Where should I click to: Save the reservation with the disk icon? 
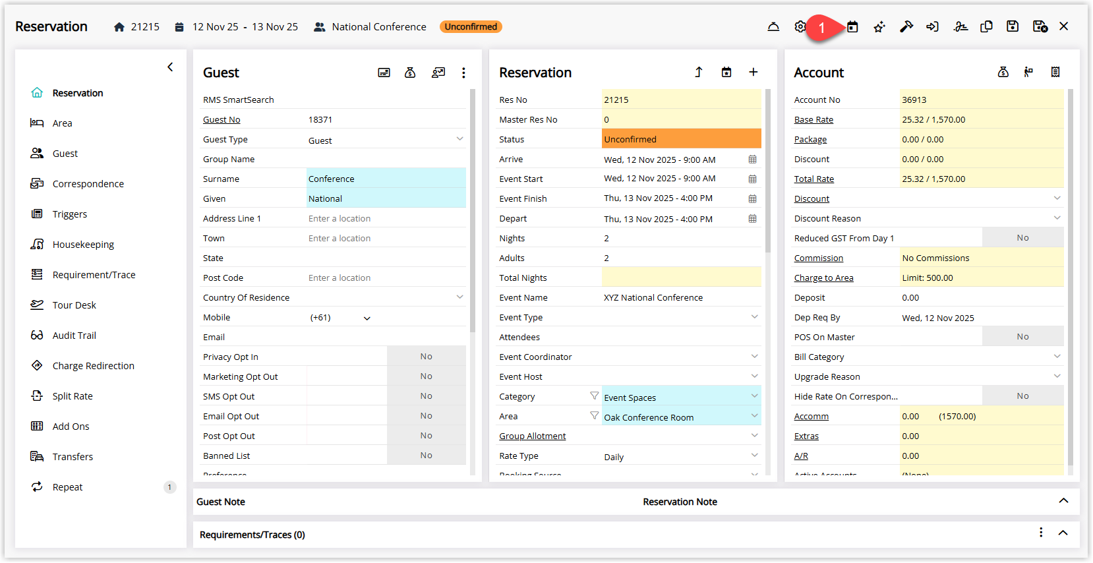tap(1013, 26)
